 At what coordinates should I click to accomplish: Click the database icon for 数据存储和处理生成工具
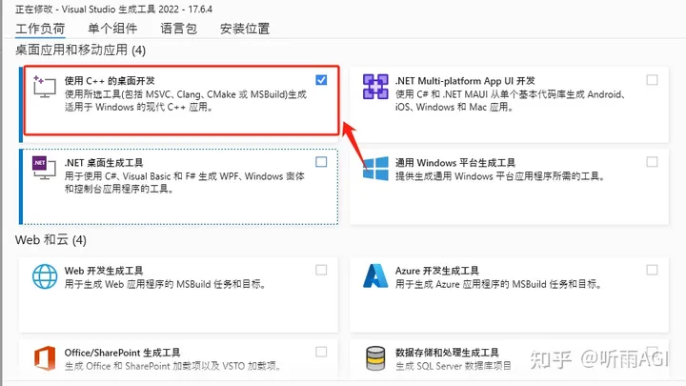click(x=375, y=358)
